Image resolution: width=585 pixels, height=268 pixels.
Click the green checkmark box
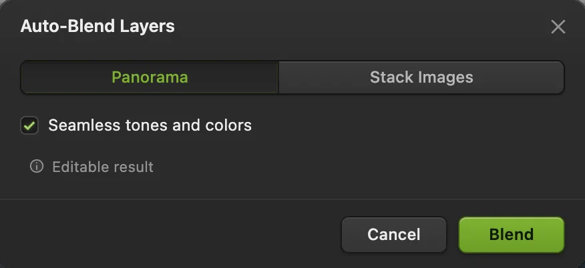(29, 125)
